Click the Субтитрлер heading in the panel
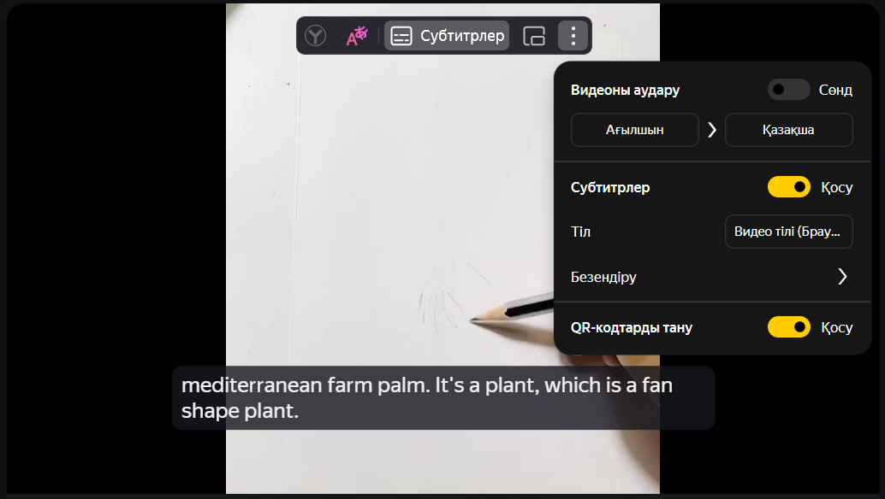The height and width of the screenshot is (499, 885). (610, 187)
